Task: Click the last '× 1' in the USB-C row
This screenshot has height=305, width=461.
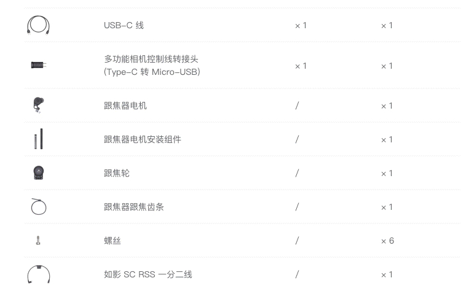Action: (387, 26)
